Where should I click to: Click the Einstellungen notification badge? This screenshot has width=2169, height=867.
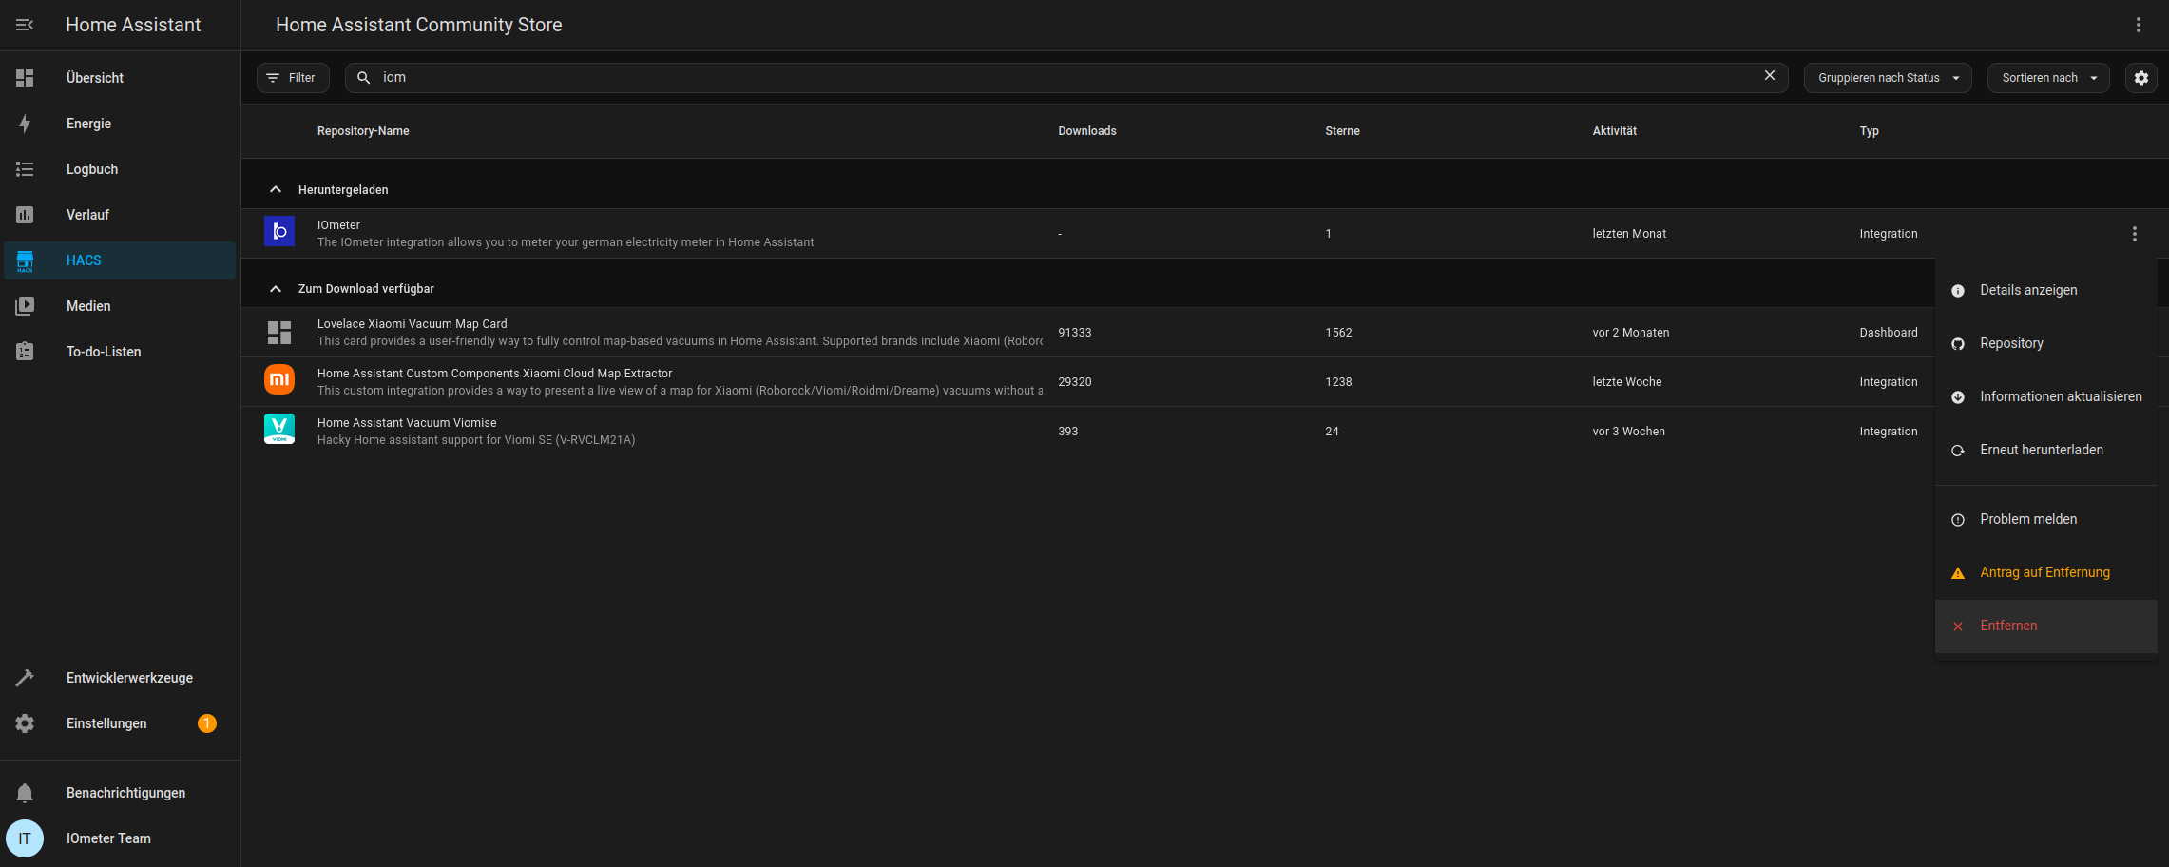207,723
